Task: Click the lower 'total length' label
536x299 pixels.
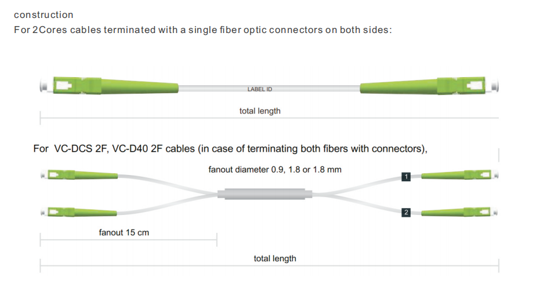Action: [275, 258]
